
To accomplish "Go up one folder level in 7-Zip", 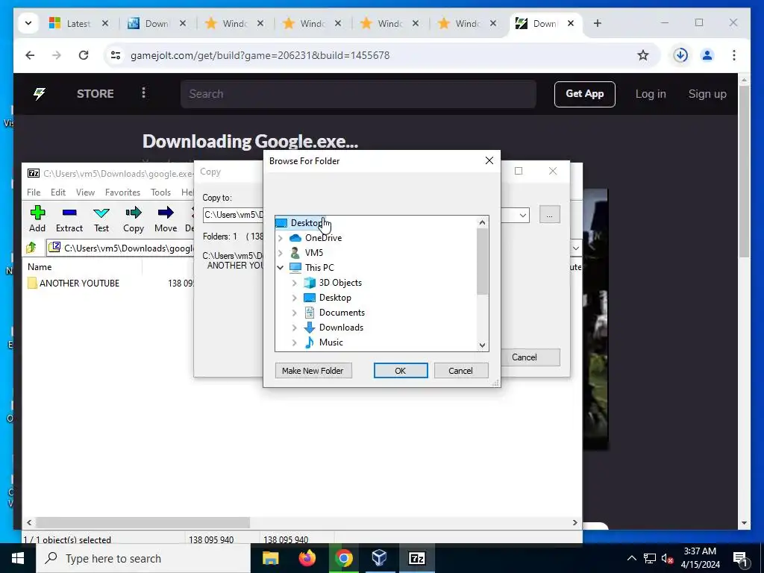I will (31, 248).
